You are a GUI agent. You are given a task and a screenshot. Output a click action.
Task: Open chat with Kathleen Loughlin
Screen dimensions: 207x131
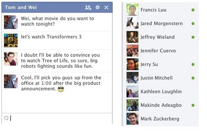160,92
